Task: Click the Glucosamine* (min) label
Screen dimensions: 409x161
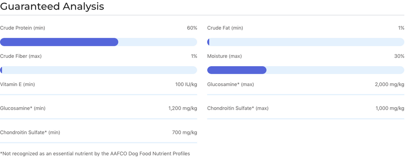Action: click(23, 108)
